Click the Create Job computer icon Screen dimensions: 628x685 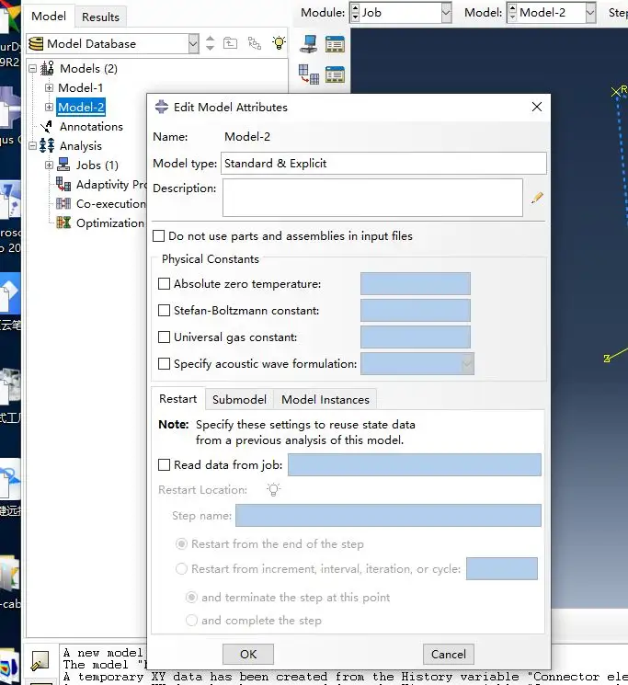(308, 44)
